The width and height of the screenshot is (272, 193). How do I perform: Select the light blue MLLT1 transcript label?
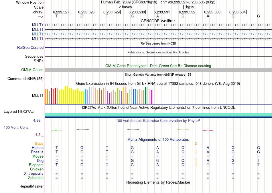point(38,34)
